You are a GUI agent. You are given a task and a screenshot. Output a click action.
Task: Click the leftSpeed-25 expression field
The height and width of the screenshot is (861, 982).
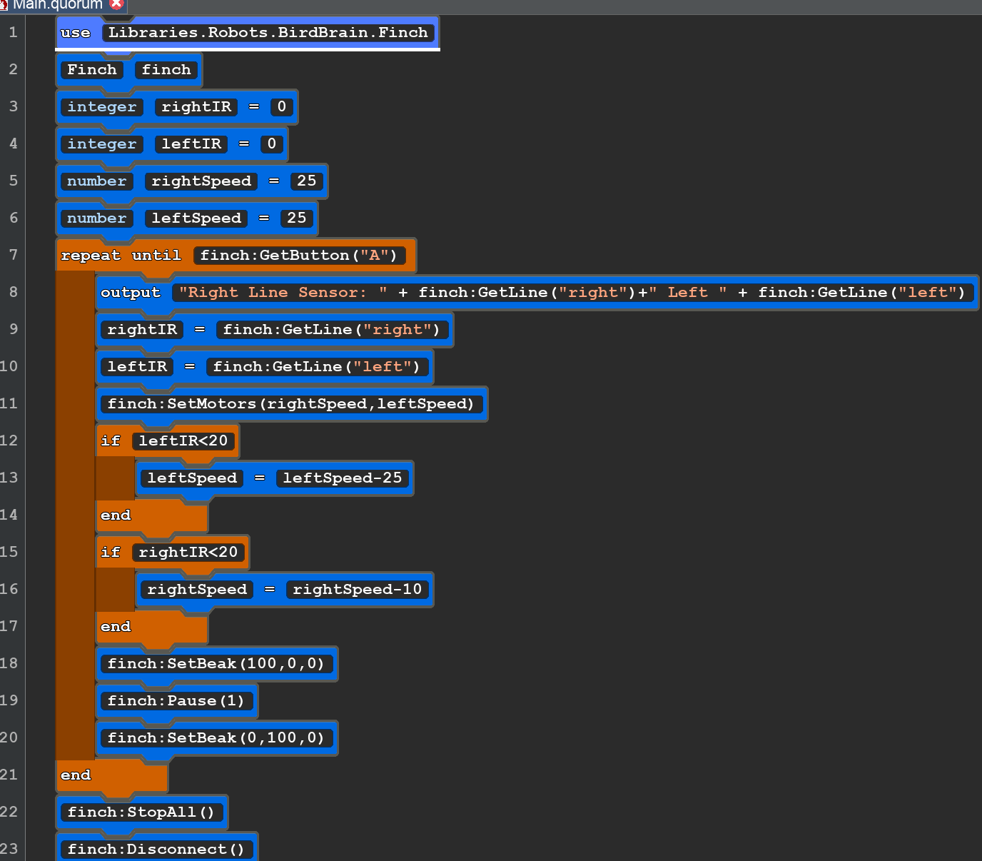point(343,478)
